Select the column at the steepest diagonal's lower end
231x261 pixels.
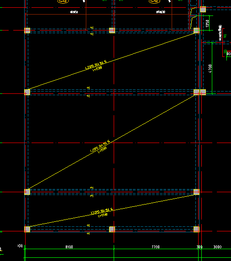[27, 192]
